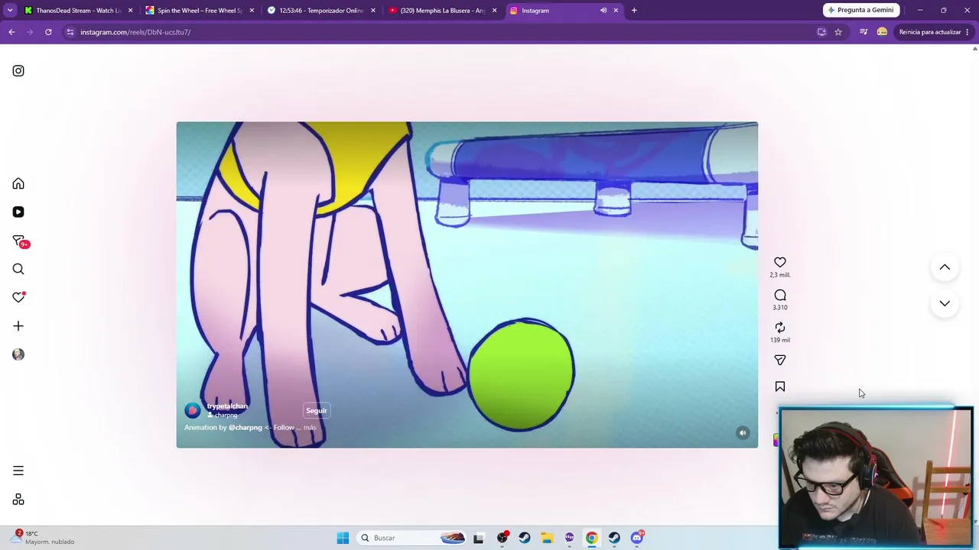The width and height of the screenshot is (979, 550).
Task: Close the Spin the Wheel tab
Action: (252, 11)
